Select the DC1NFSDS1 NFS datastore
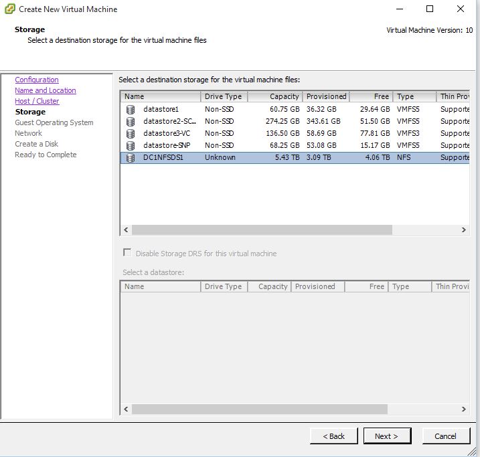480x457 pixels. [x=295, y=157]
